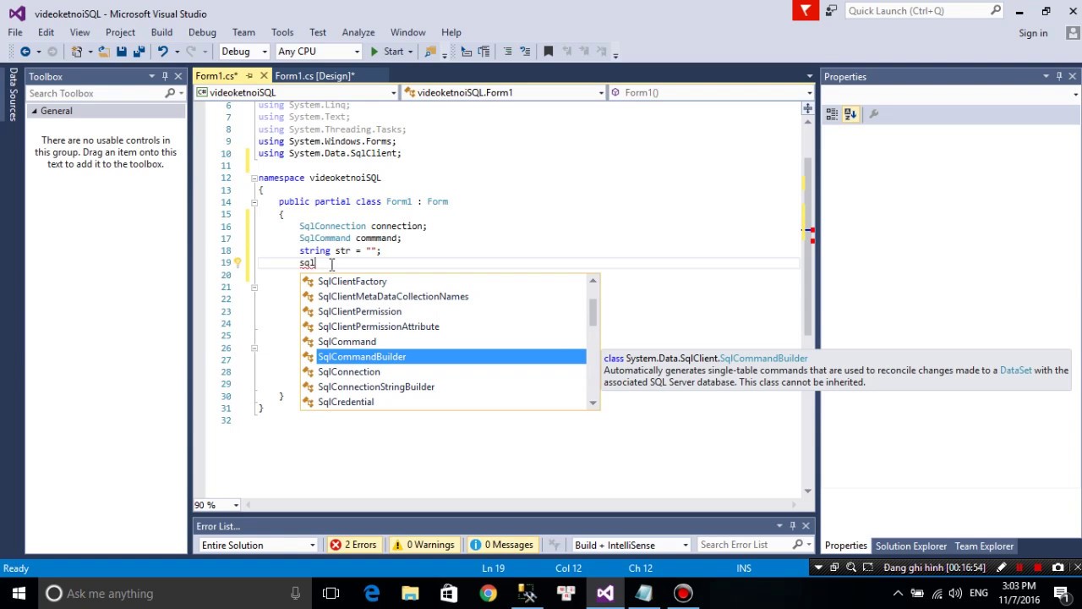Click the New Project toolbar icon
The height and width of the screenshot is (609, 1082).
click(x=77, y=52)
